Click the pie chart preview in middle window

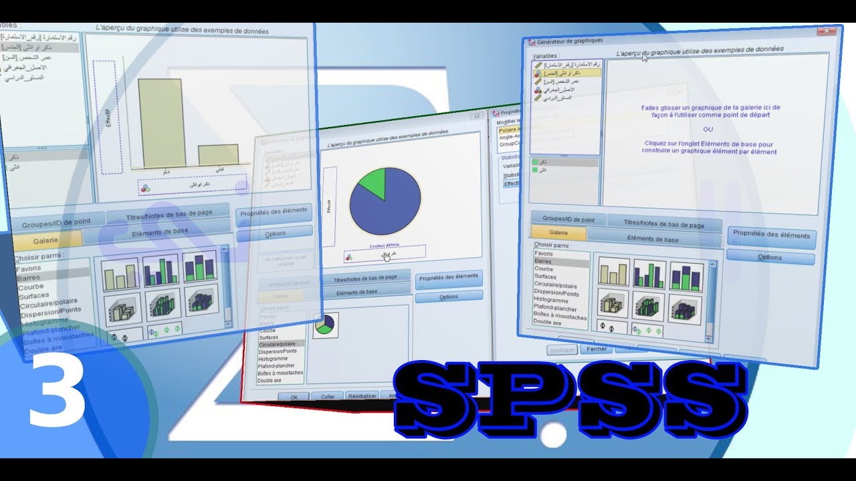coord(385,201)
